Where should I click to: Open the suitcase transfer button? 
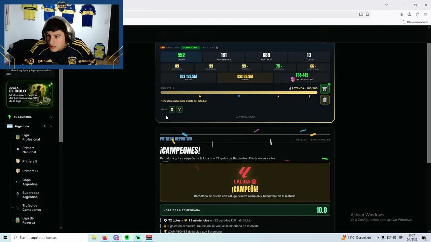(325, 100)
